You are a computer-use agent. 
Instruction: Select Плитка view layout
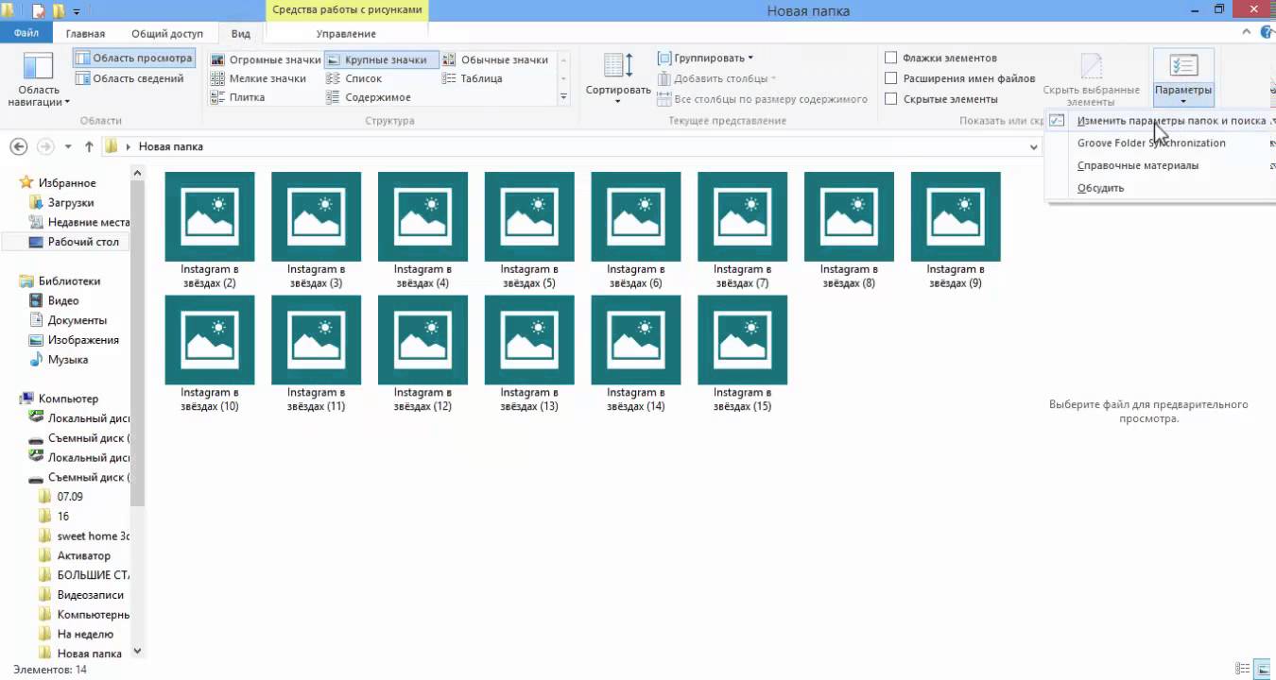click(x=237, y=97)
